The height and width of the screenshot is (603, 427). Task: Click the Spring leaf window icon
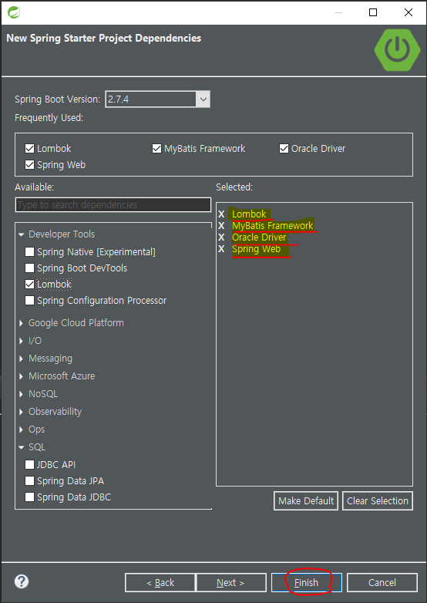pyautogui.click(x=14, y=12)
